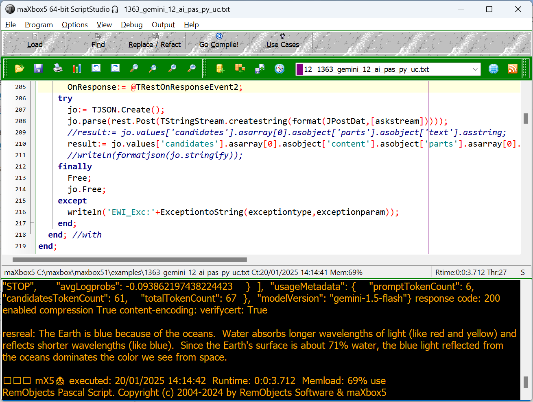Click the printer icon

tap(58, 69)
